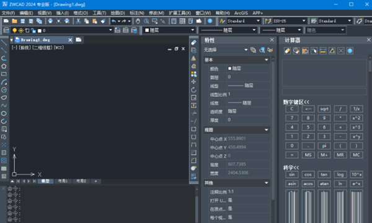Screen dimensions: 372x223
Task: Click the Copy icon in toolbar
Action: point(87,21)
